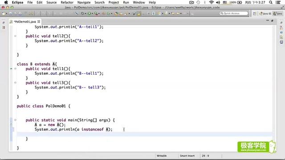This screenshot has height=160, width=285.
Task: Open the Project menu
Action: click(114, 2)
